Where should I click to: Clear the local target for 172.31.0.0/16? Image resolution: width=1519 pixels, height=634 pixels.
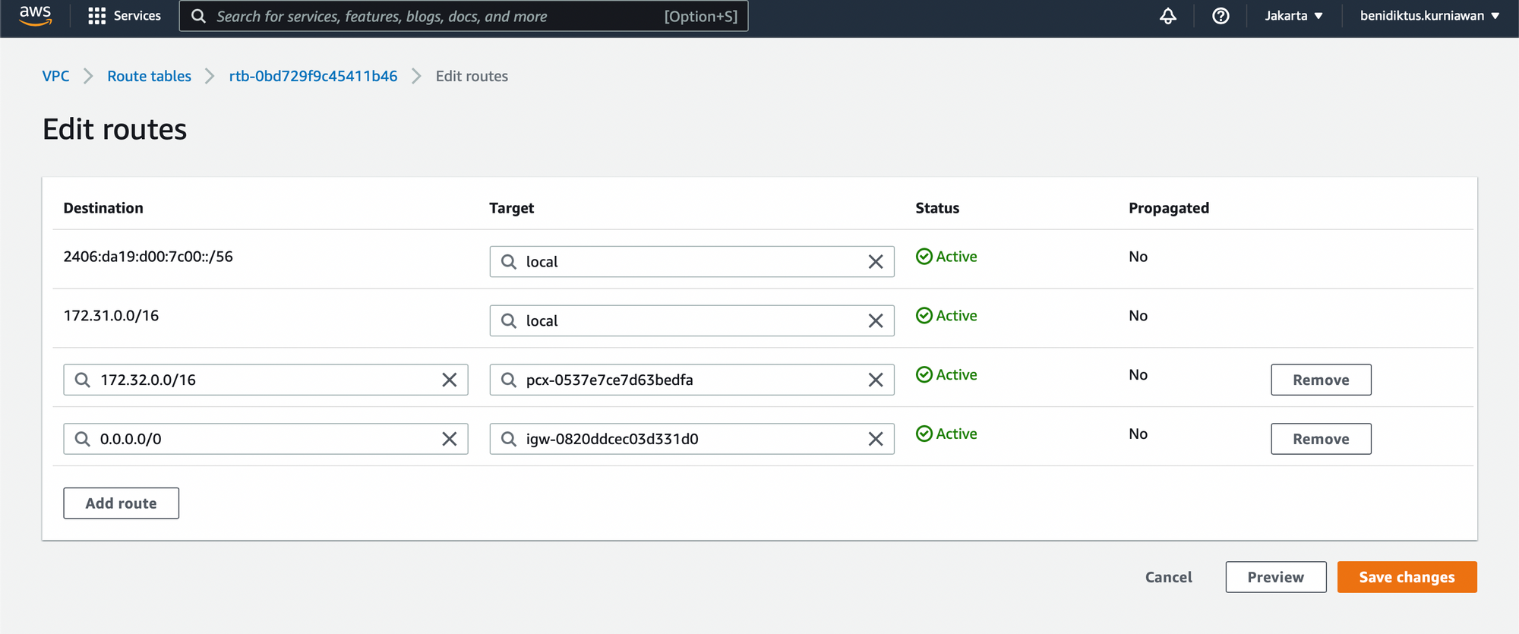click(x=875, y=320)
